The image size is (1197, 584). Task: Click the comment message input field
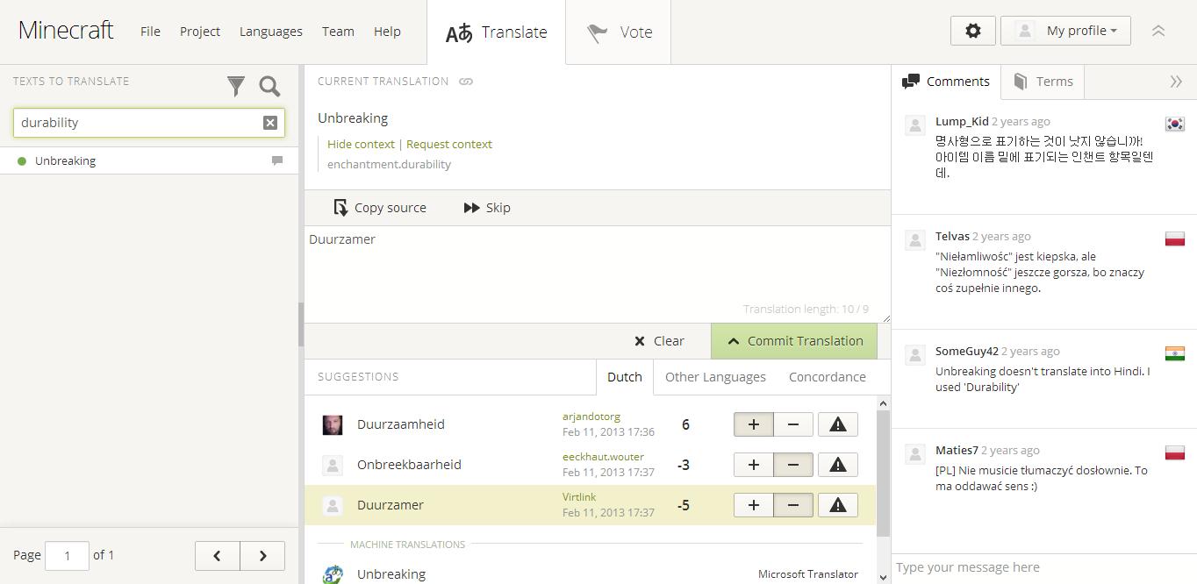[x=1043, y=567]
